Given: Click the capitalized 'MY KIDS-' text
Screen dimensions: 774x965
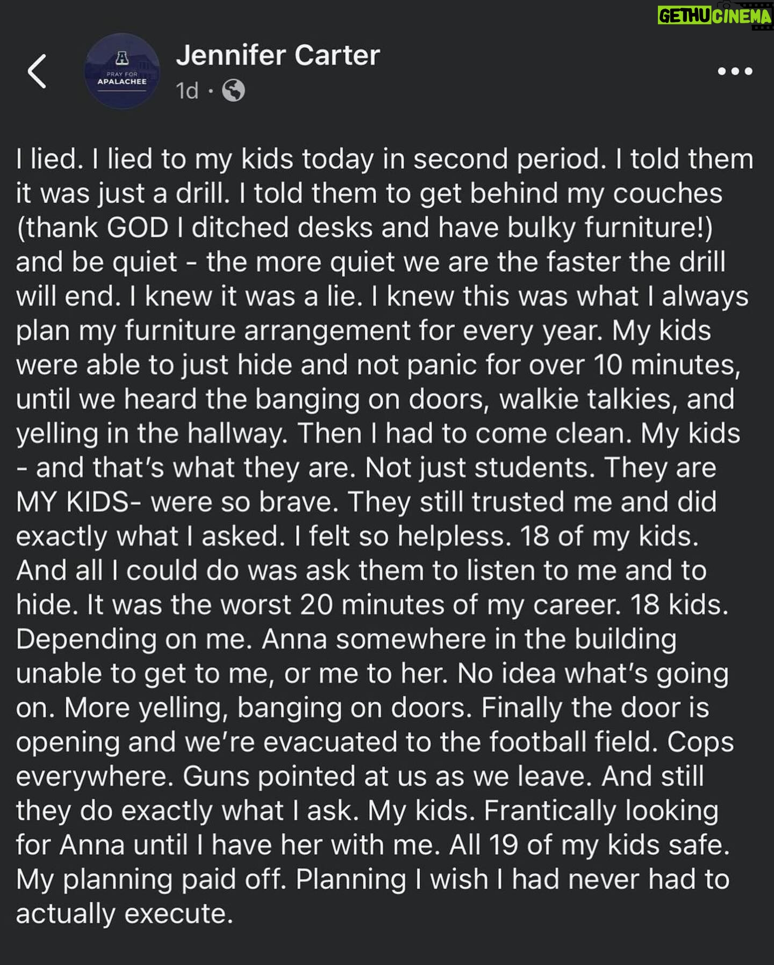Looking at the screenshot, I should pyautogui.click(x=80, y=502).
